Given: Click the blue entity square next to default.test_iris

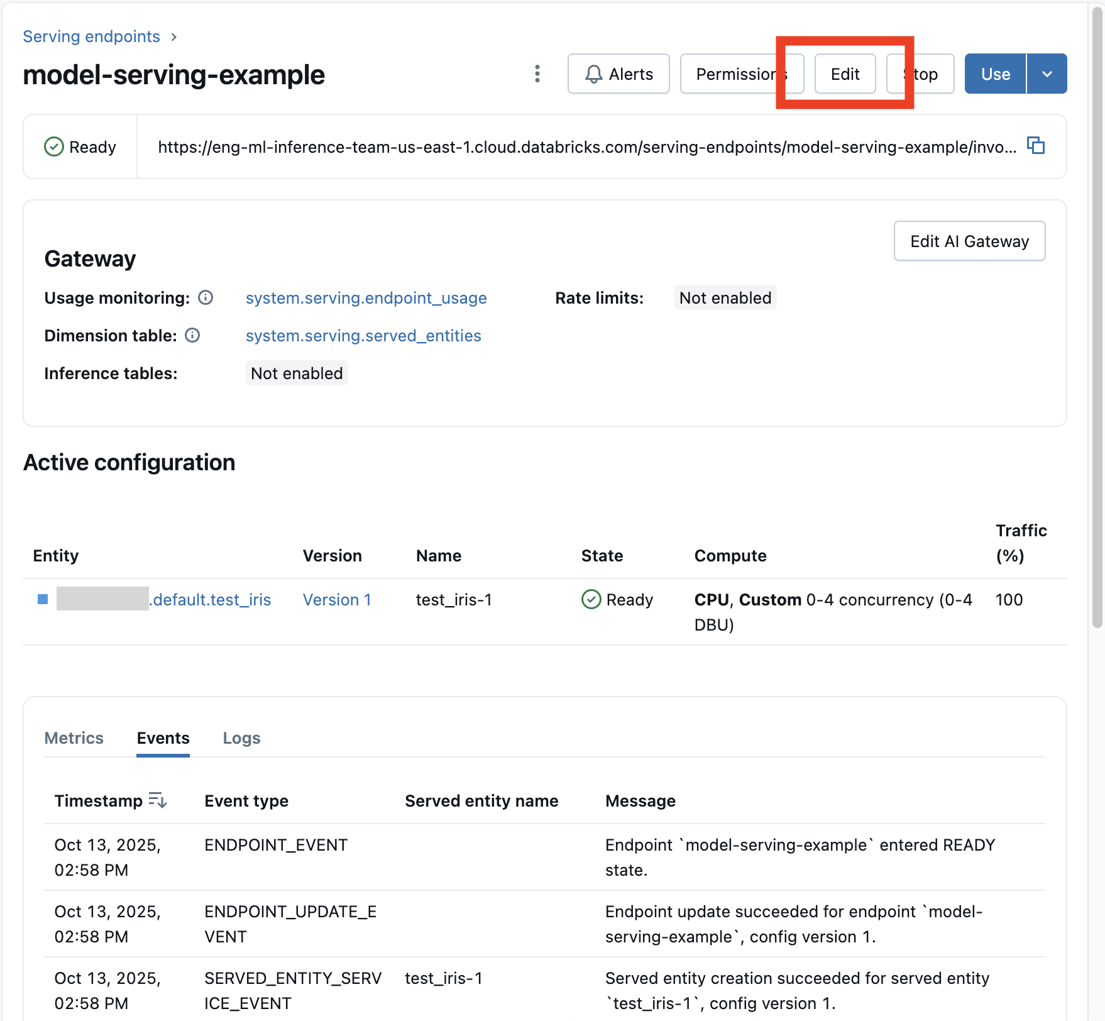Looking at the screenshot, I should point(42,599).
